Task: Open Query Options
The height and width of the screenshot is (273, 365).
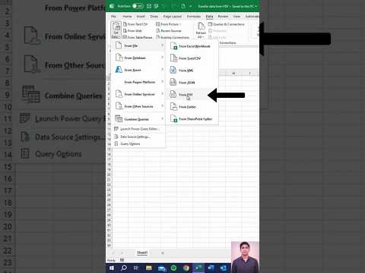Action: click(x=139, y=144)
